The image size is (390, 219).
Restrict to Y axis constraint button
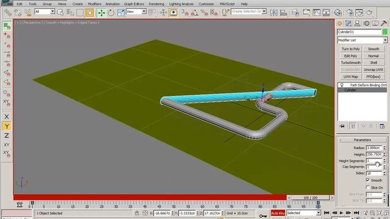pos(7,126)
